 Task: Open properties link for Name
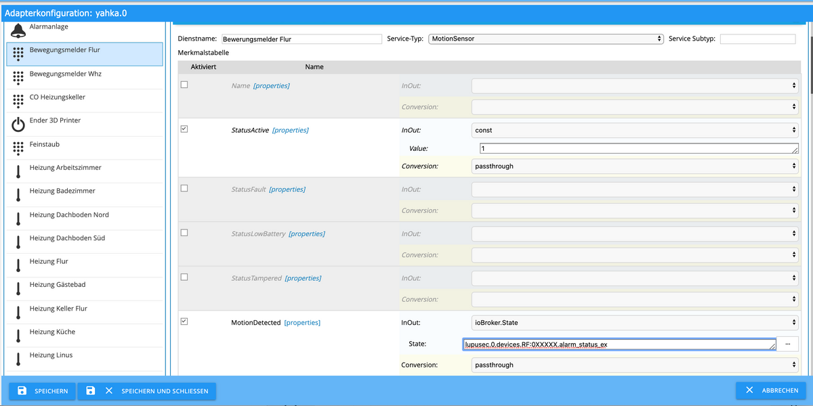272,86
